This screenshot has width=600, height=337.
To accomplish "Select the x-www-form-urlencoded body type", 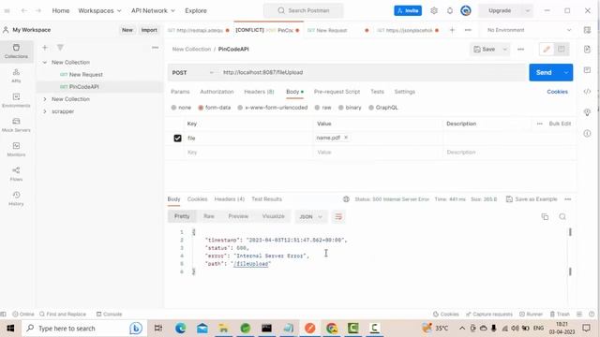I will 273,108.
